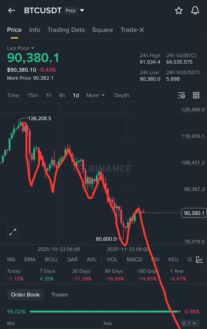The width and height of the screenshot is (207, 329).
Task: Open price alert bell icon
Action: [195, 11]
